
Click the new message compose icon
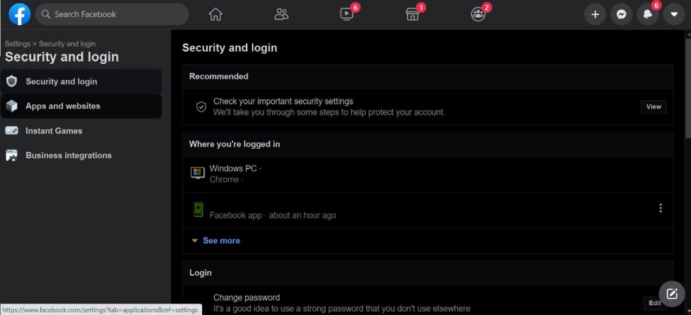(x=671, y=294)
